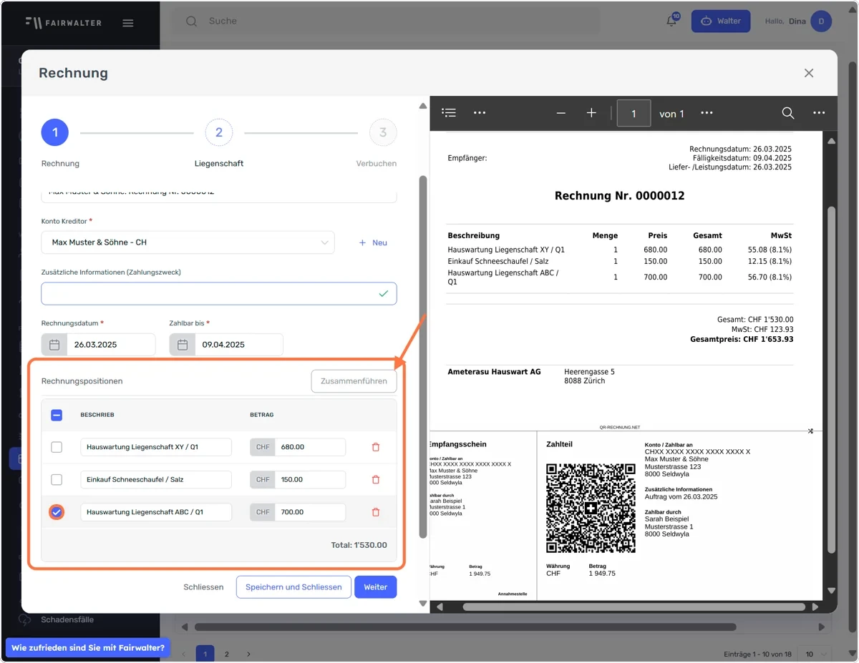This screenshot has width=859, height=663.
Task: Go to step 3 Verbuchen
Action: [x=383, y=132]
